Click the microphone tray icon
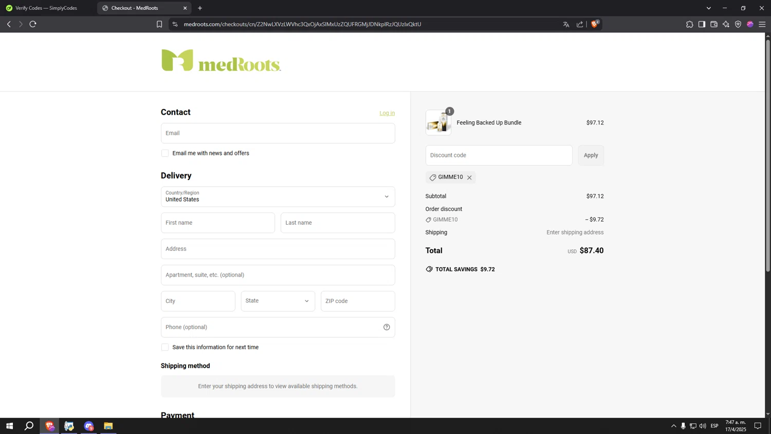771x434 pixels. 683,426
